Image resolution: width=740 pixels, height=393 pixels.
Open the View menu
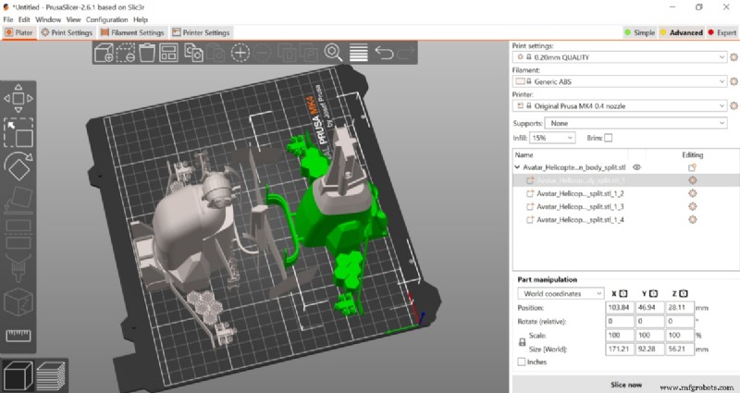click(73, 19)
